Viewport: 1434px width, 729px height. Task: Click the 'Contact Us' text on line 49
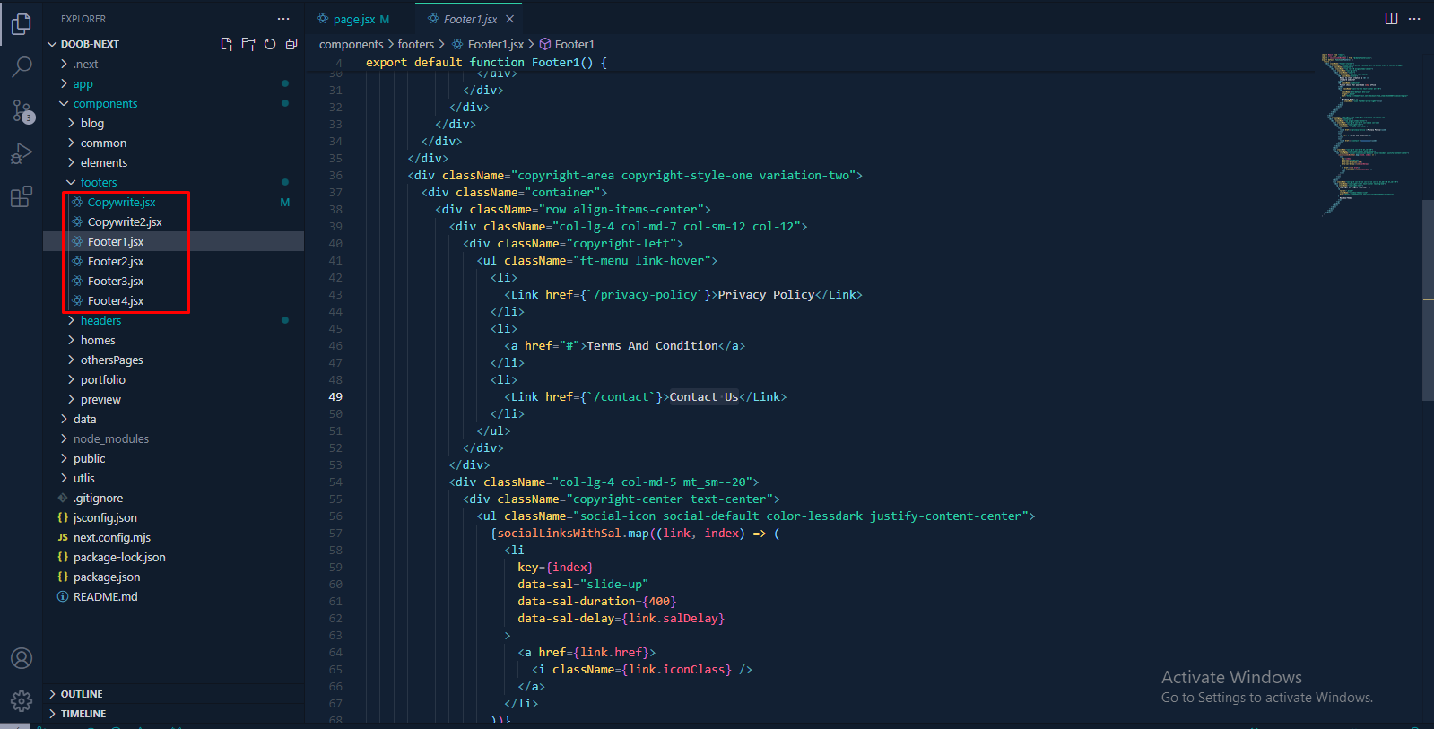pyautogui.click(x=704, y=396)
